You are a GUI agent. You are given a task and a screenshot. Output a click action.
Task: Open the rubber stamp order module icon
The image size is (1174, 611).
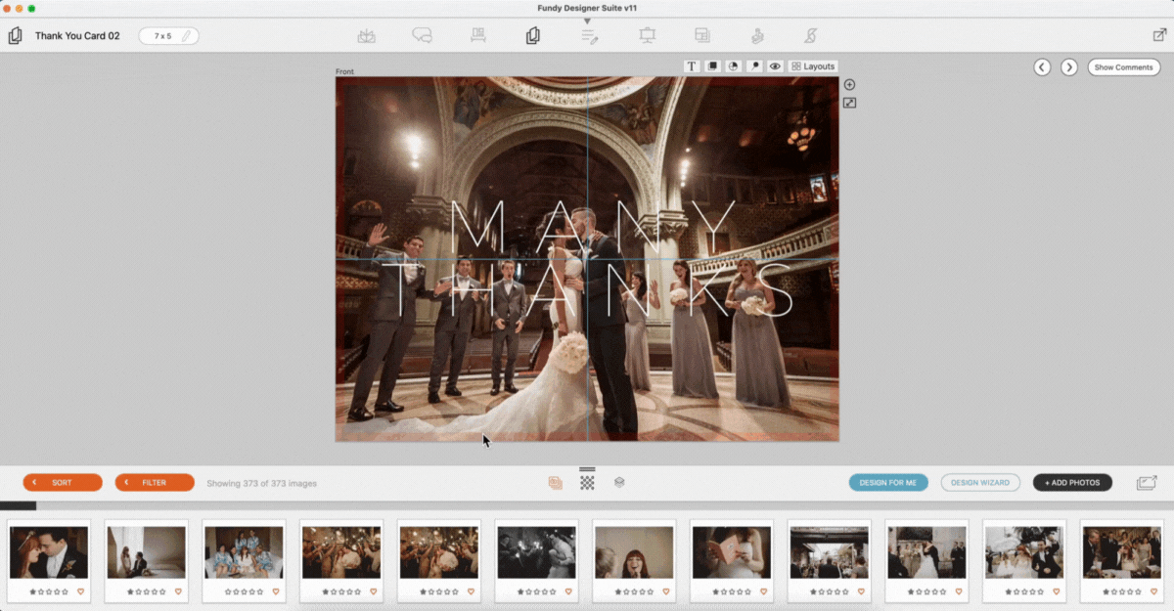[x=757, y=36]
